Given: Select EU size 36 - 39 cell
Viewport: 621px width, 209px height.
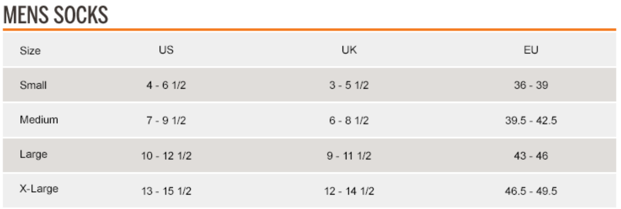Looking at the screenshot, I should 531,85.
